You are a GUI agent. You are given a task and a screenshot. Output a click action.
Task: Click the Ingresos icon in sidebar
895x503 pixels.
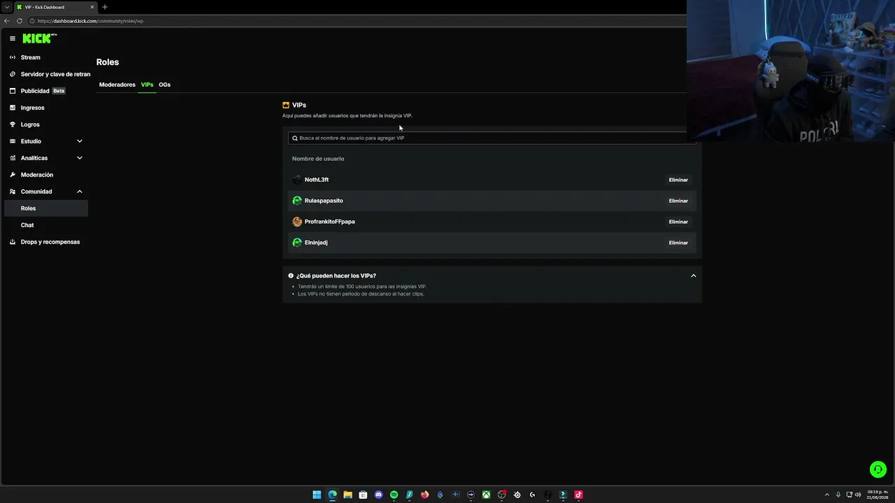point(13,108)
